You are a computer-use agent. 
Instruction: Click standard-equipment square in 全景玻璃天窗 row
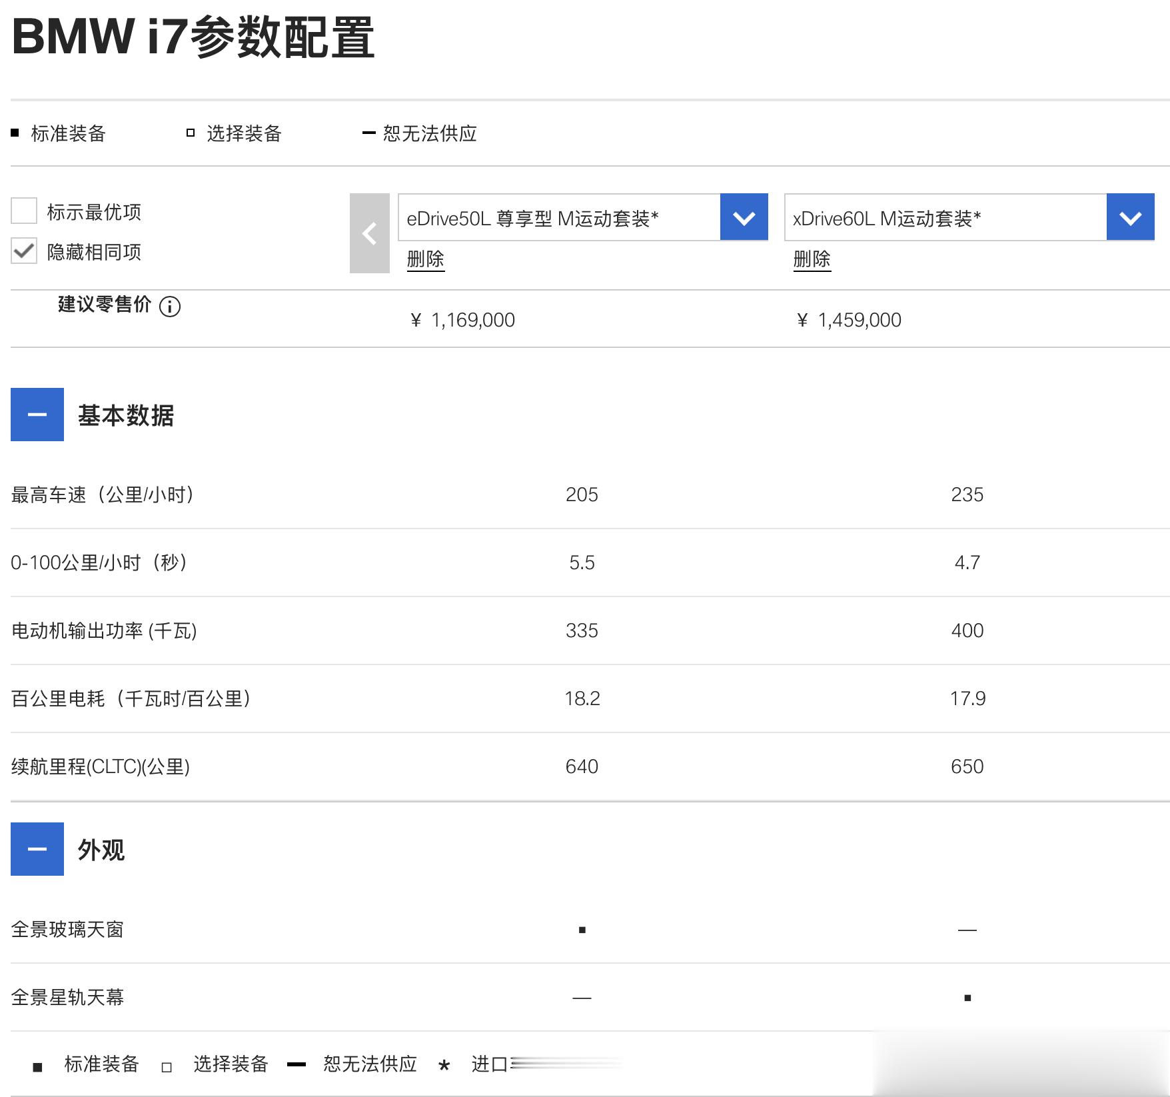582,930
